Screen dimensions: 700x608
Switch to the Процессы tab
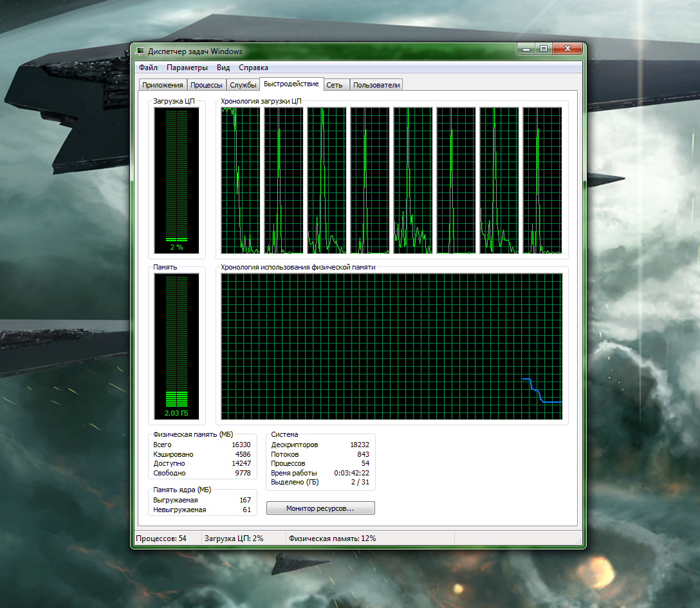pos(207,85)
